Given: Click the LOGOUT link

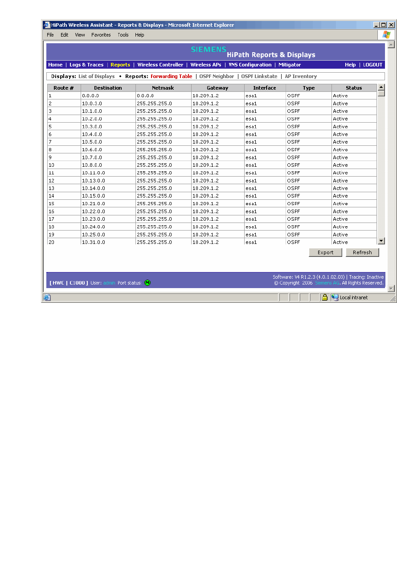Looking at the screenshot, I should [372, 65].
